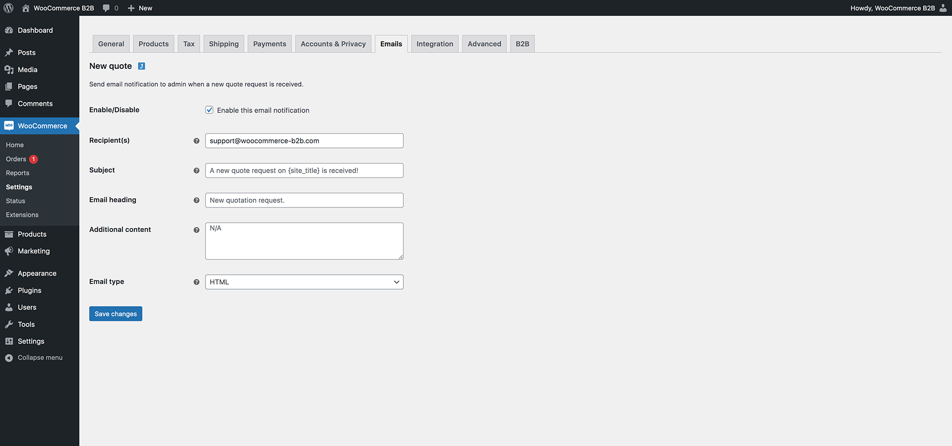
Task: Click the 'Enable this email notification' label text
Action: click(x=263, y=111)
